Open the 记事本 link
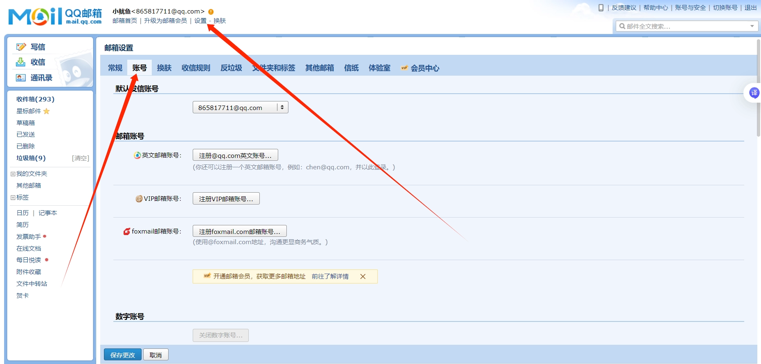The image size is (761, 364). 48,213
